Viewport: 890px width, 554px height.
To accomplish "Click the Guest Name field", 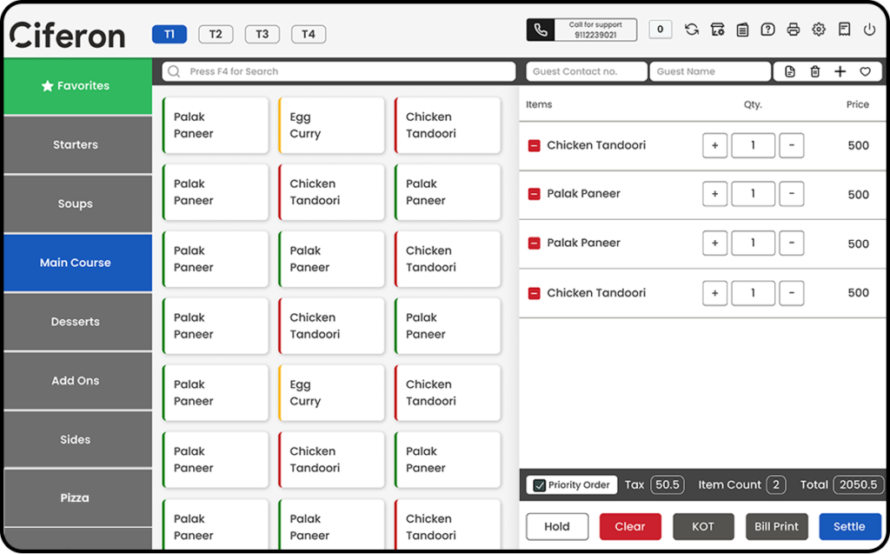I will coord(710,71).
